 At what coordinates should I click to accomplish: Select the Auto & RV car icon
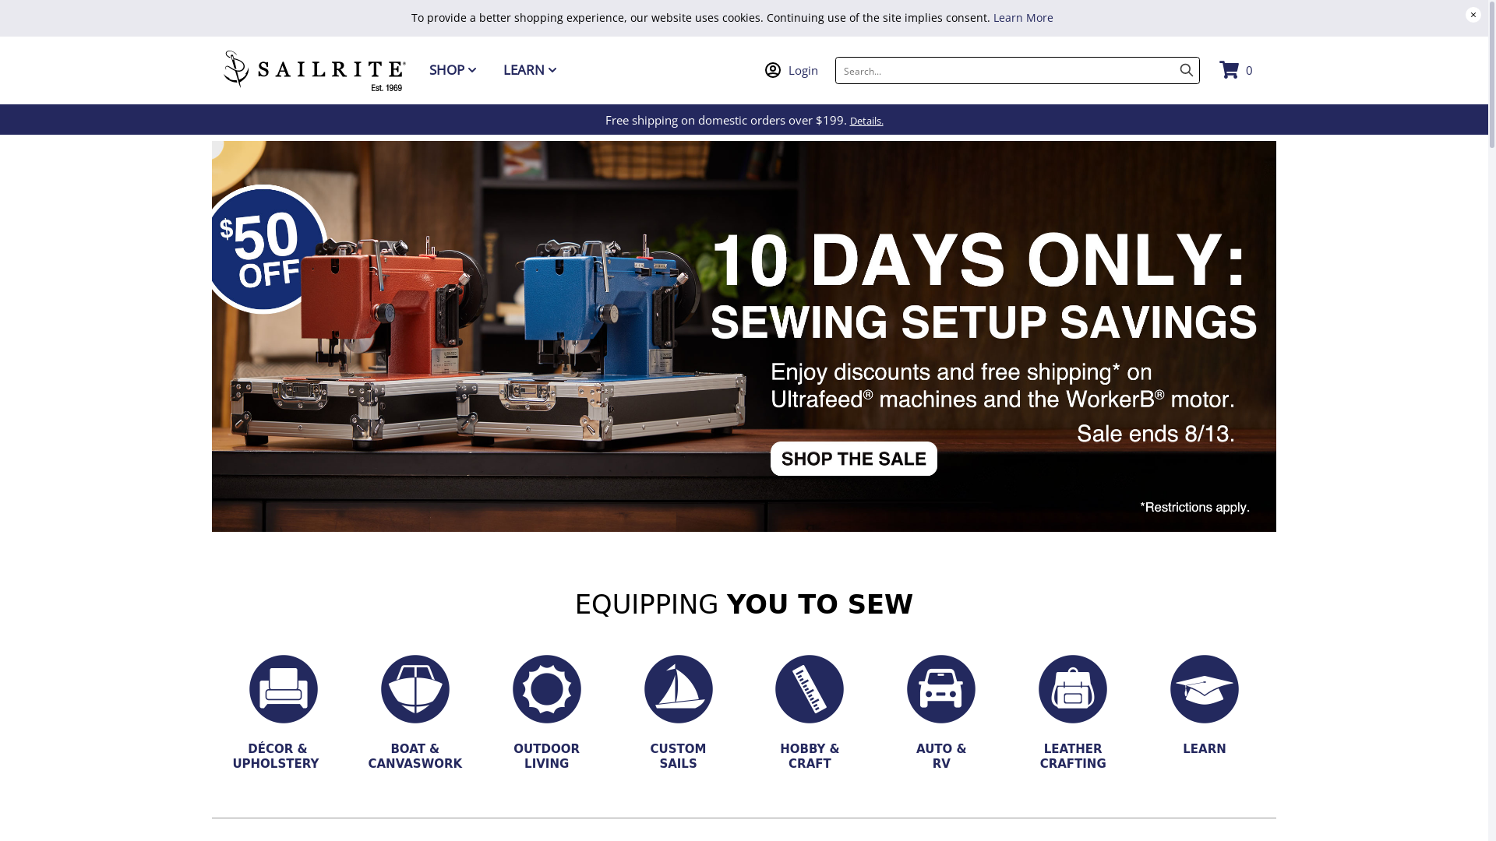pyautogui.click(x=941, y=689)
